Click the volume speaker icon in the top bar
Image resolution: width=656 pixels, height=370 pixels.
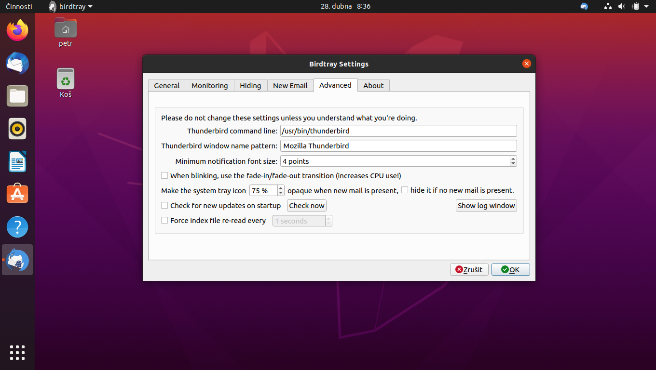tap(621, 6)
